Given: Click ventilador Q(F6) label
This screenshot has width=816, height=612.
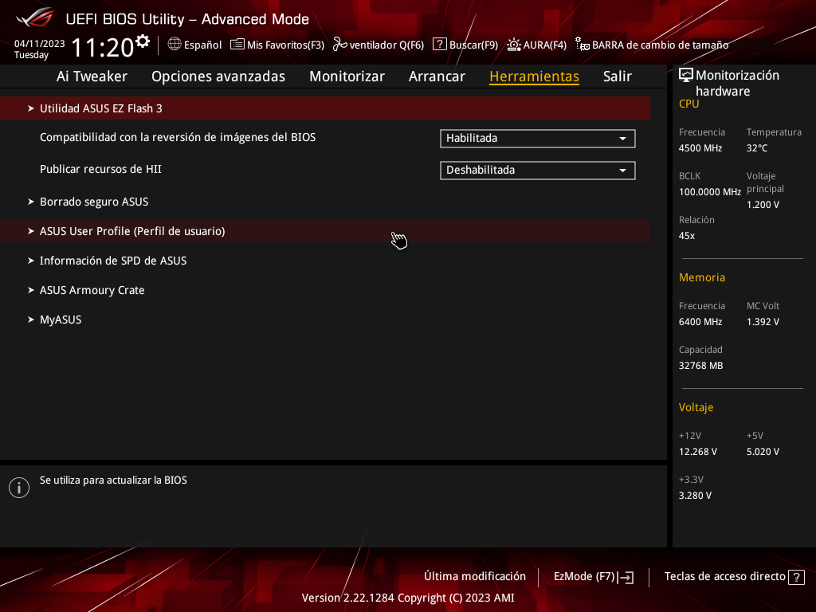Looking at the screenshot, I should [386, 45].
